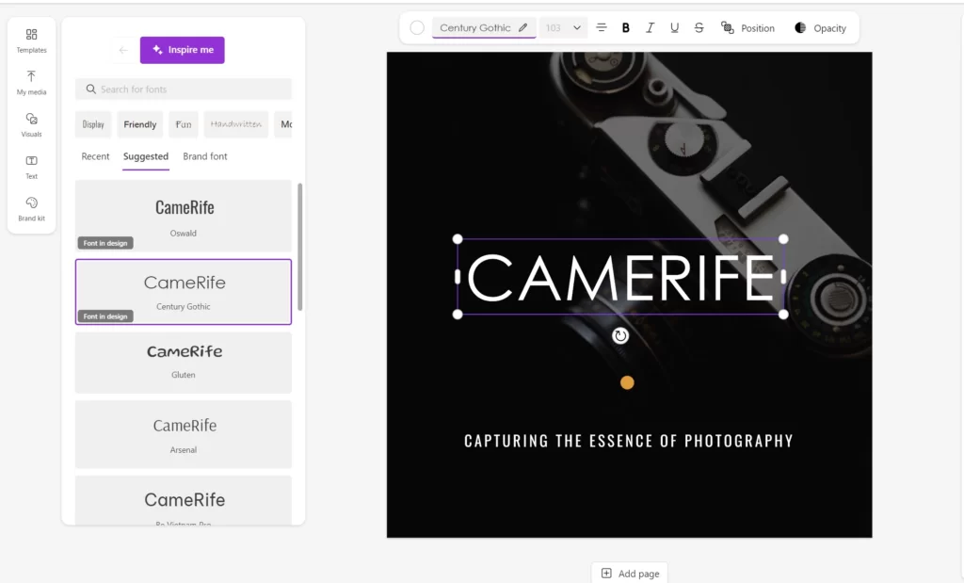Open the Visuals panel
Screen dimensions: 964x583
31,125
